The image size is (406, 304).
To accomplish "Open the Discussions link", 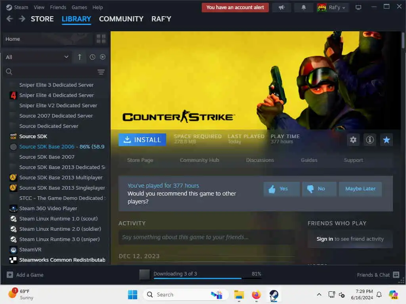I will point(260,160).
